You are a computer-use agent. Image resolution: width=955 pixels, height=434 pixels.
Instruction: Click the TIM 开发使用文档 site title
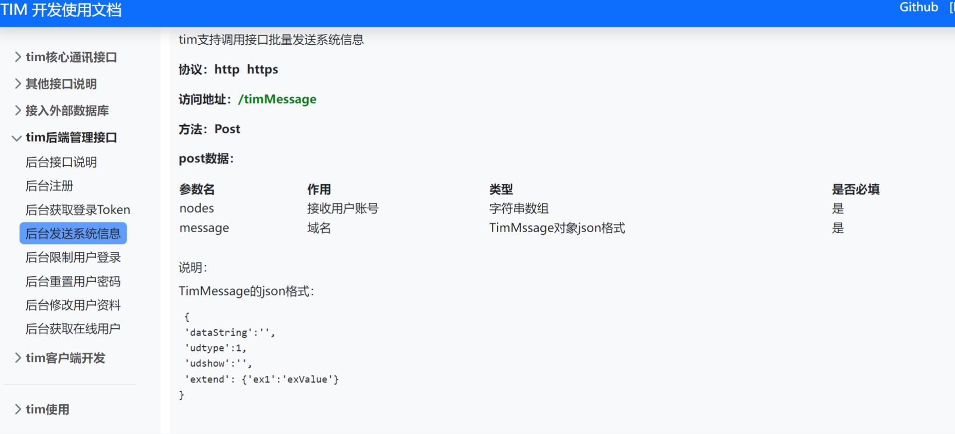(61, 10)
